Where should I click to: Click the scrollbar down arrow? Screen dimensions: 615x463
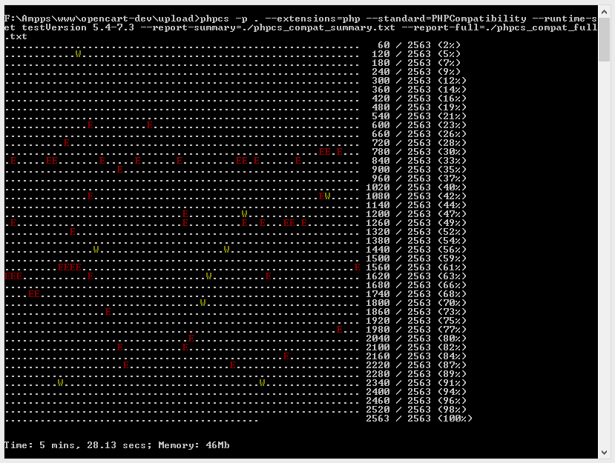(x=605, y=453)
